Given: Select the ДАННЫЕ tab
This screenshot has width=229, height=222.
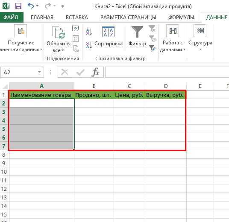Looking at the screenshot, I should click(x=217, y=18).
